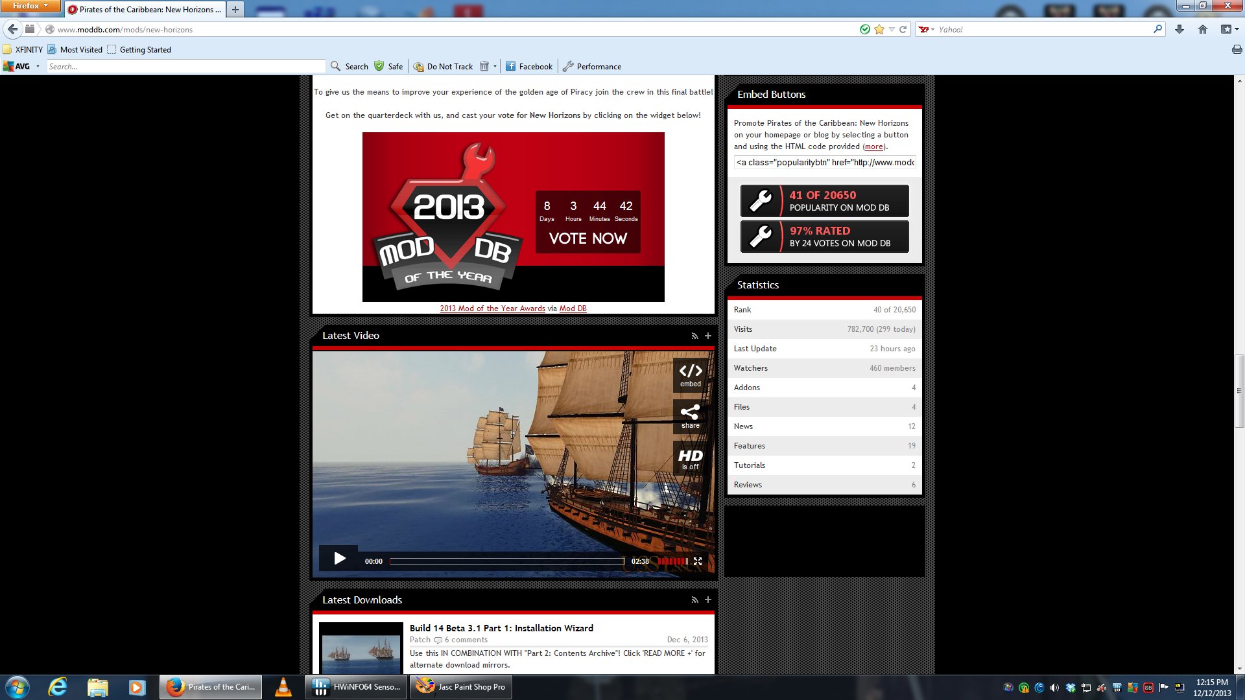This screenshot has width=1245, height=700.
Task: Toggle HD mode on the video player
Action: [691, 458]
